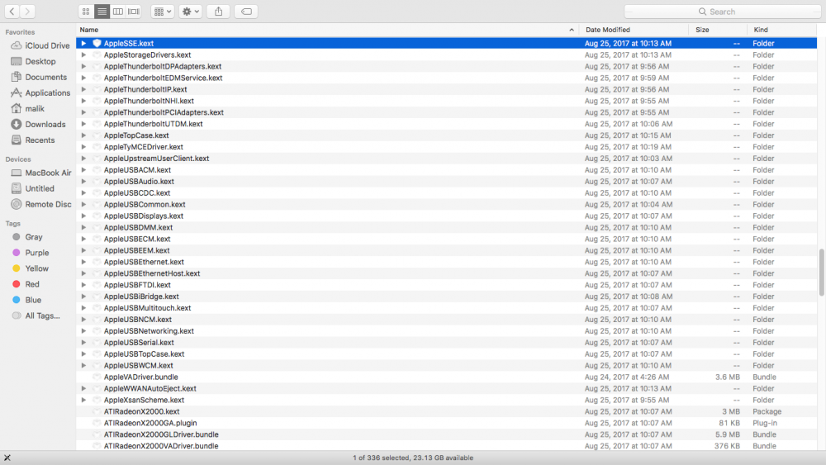This screenshot has width=826, height=465.
Task: Sort by the Kind column header
Action: pyautogui.click(x=760, y=30)
